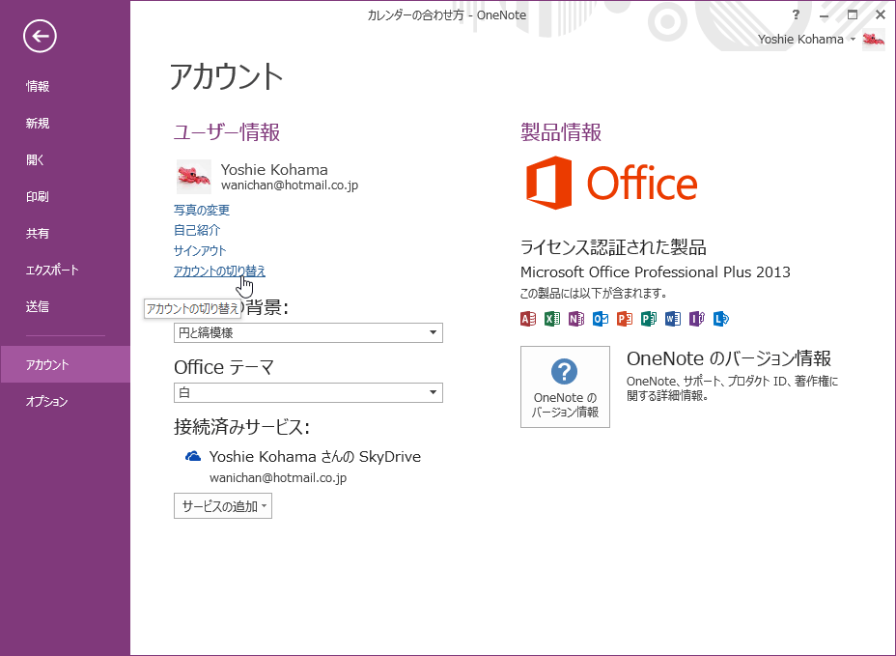Click the help question mark in title bar

point(796,14)
